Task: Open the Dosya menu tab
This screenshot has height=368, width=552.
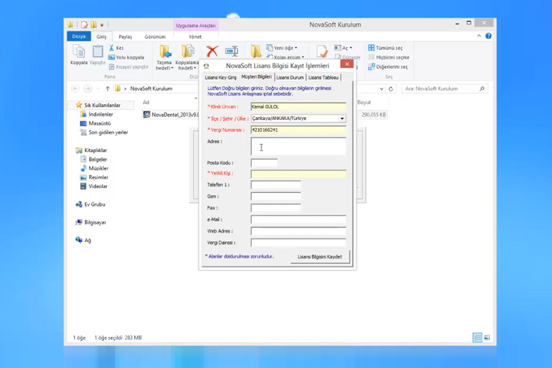Action: (79, 36)
